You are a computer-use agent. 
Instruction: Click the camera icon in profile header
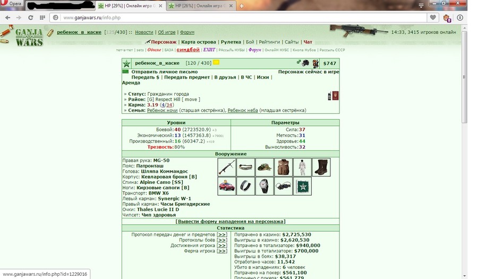[x=305, y=63]
